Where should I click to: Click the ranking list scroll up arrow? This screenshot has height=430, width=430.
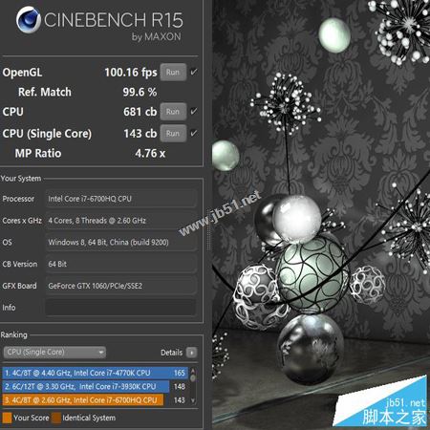193,371
